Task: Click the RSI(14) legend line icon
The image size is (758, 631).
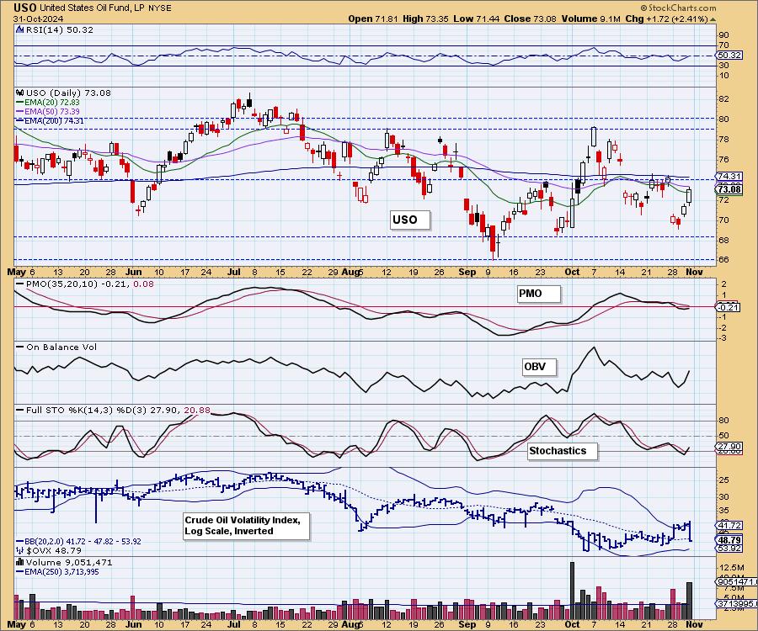Action: (x=20, y=29)
